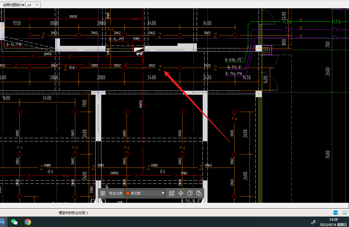This screenshot has height=227, width=349.
Task: Select the move arrows icon in floating toolbar
Action: pyautogui.click(x=181, y=193)
